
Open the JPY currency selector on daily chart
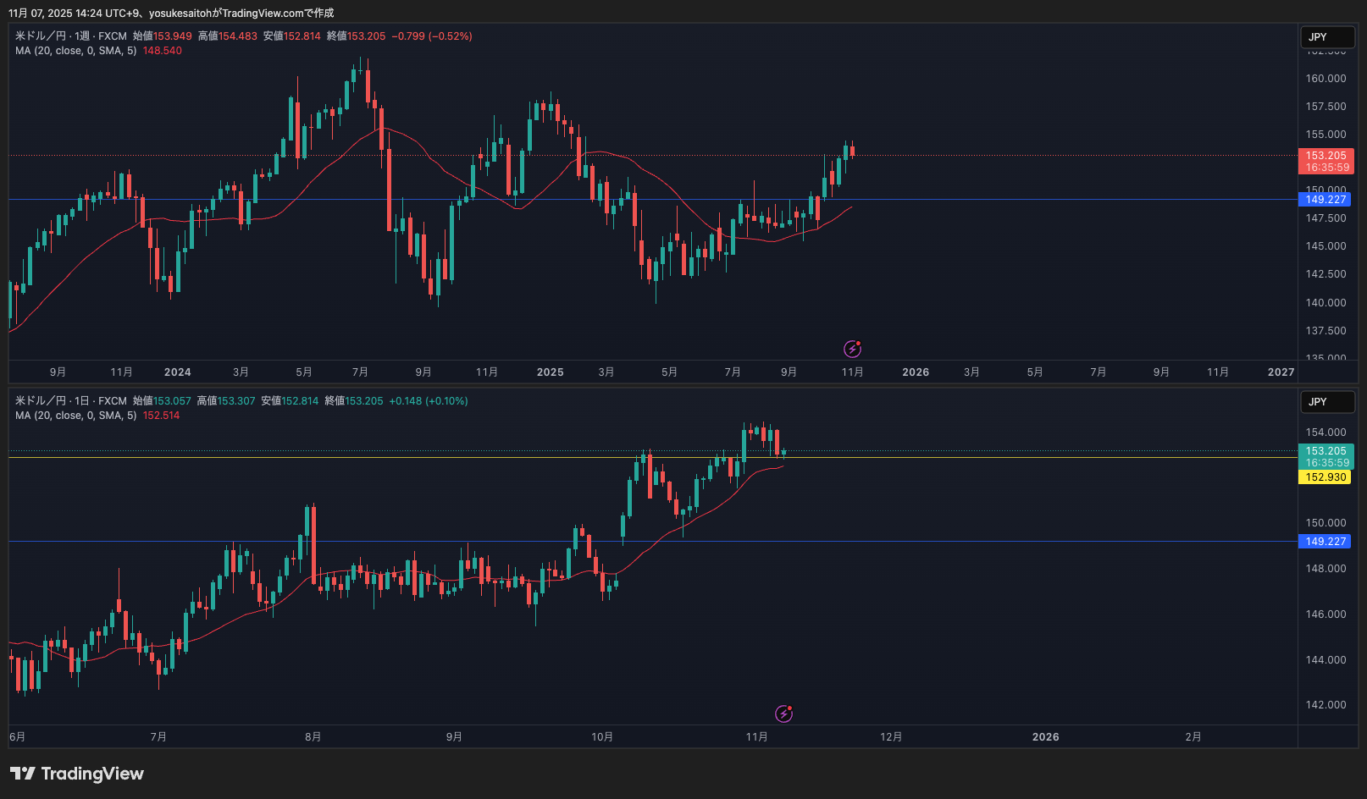[1326, 402]
